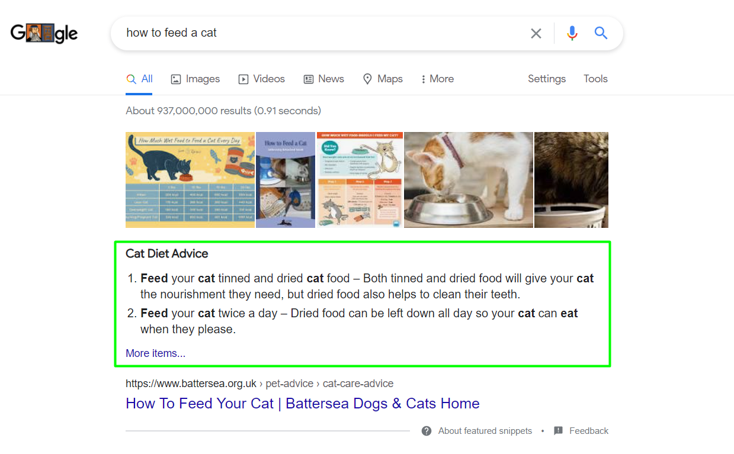Click the Google doodle logo
The width and height of the screenshot is (734, 454).
[x=44, y=33]
